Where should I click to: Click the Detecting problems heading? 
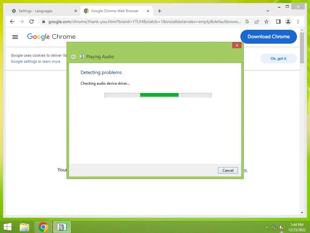tap(101, 72)
